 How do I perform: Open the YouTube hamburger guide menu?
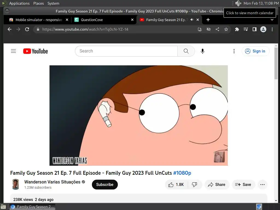pyautogui.click(x=13, y=51)
